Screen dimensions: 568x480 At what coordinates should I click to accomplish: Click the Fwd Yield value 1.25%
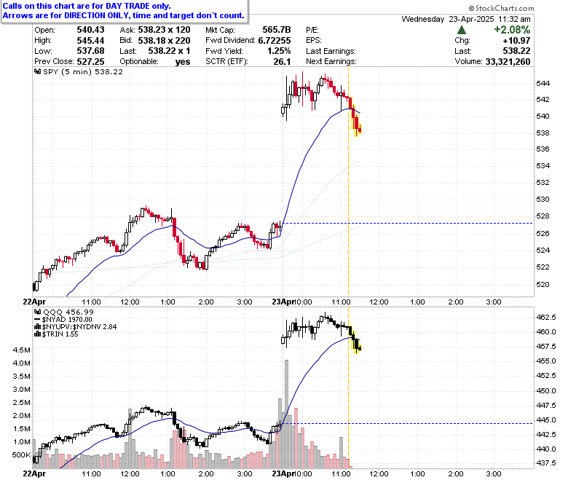point(279,51)
